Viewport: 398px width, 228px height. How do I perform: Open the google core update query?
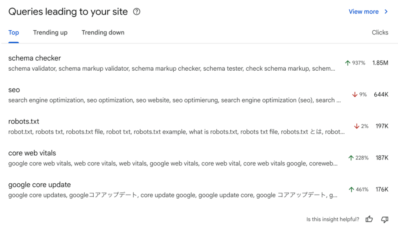coord(39,185)
